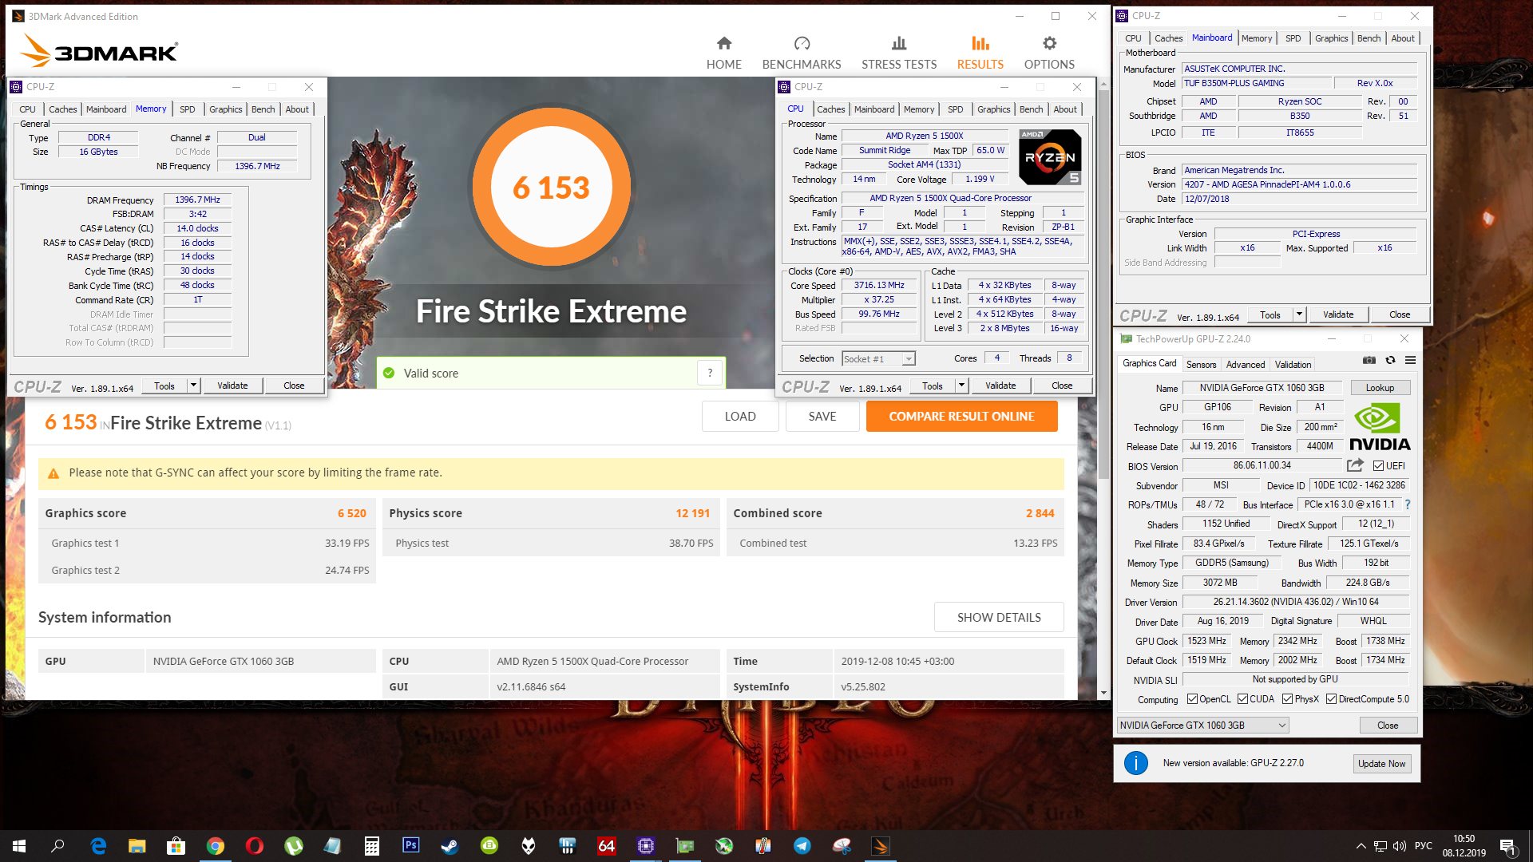Click the LOAD button in 3DMark

click(740, 416)
